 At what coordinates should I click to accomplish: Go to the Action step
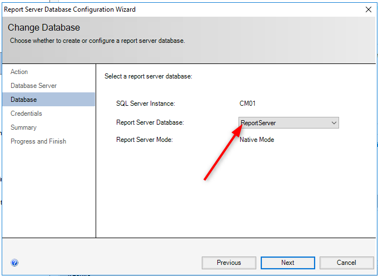[x=19, y=72]
